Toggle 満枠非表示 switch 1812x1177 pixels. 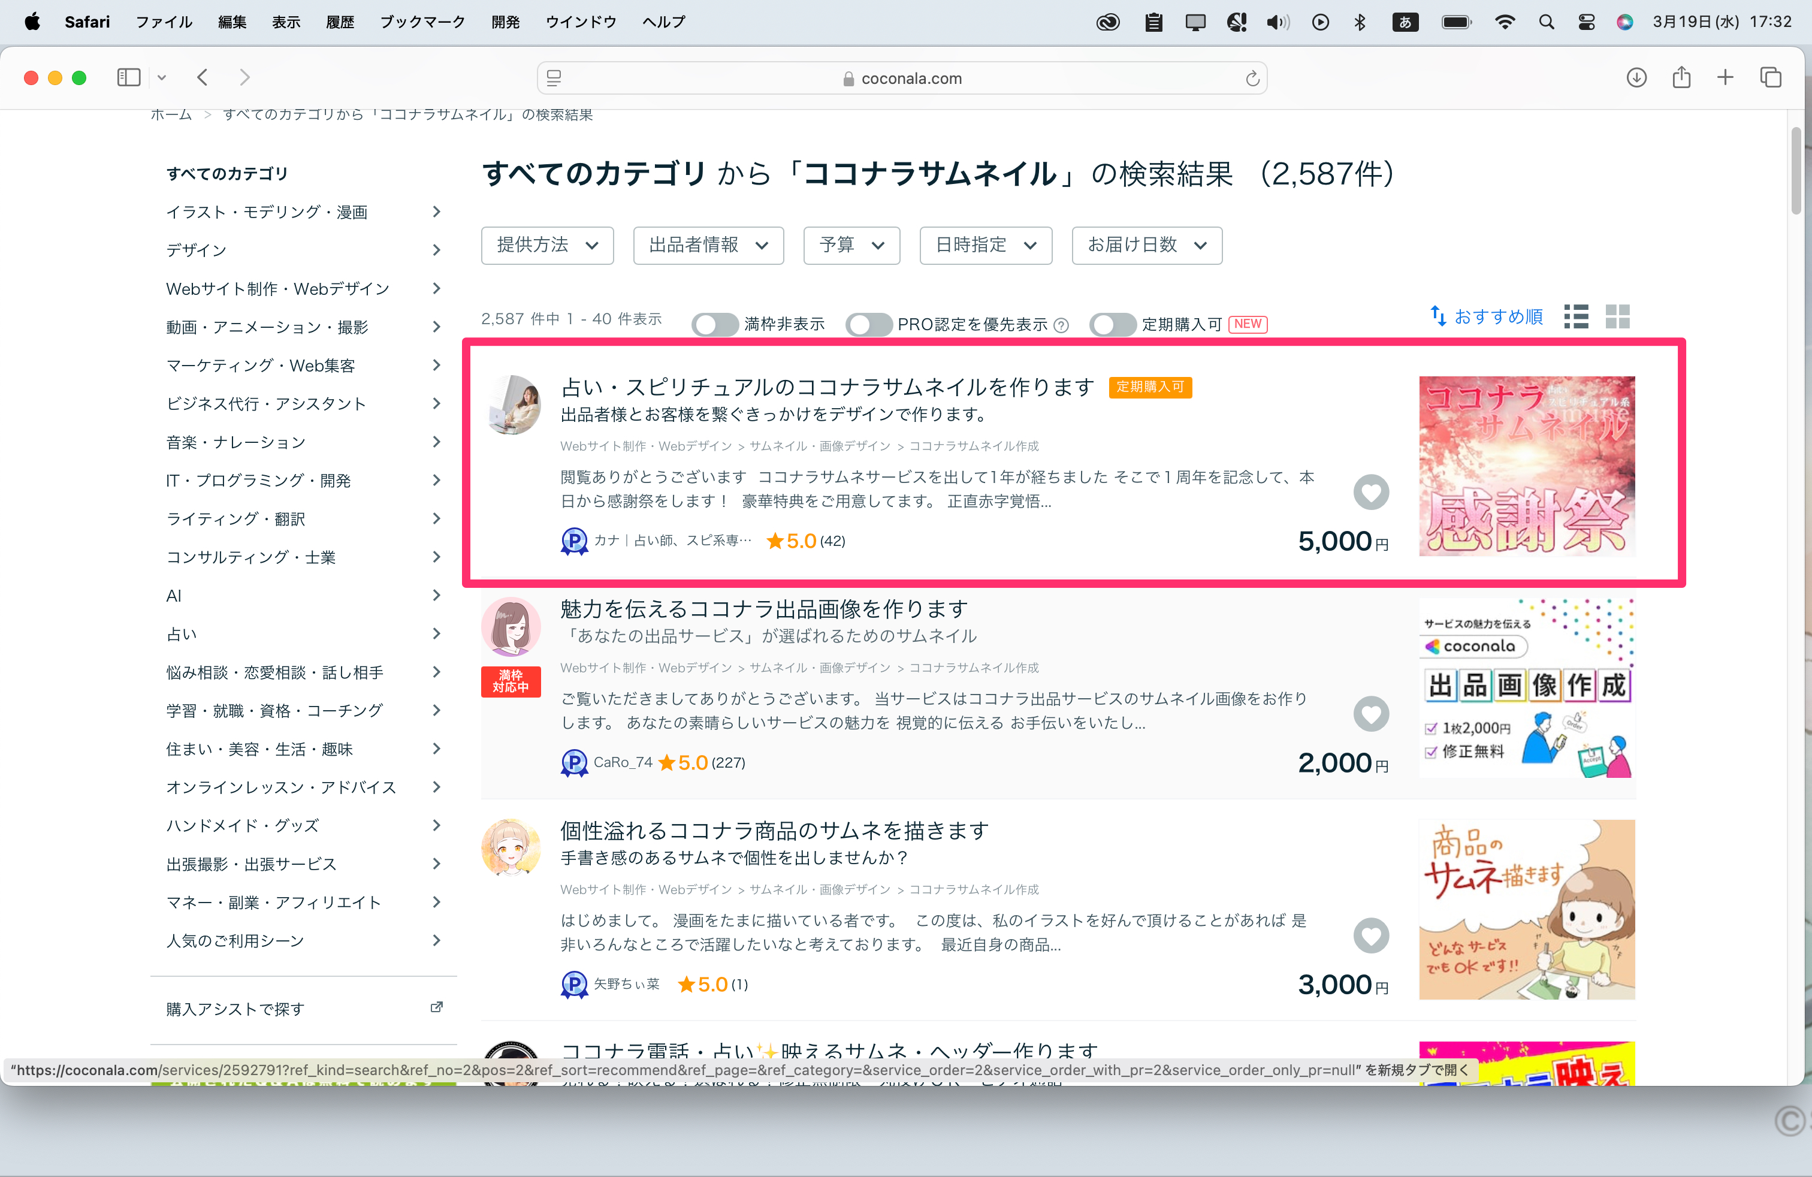[x=715, y=325]
